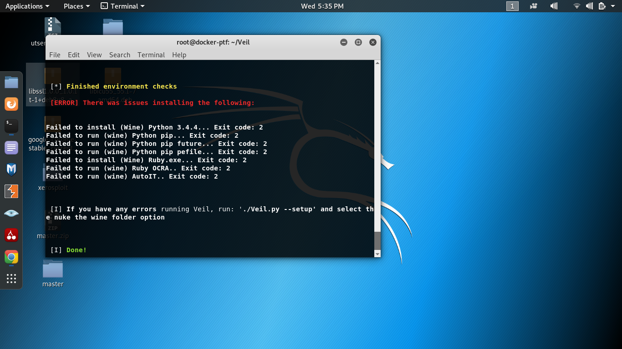
Task: Open the file manager from the dock
Action: point(11,82)
